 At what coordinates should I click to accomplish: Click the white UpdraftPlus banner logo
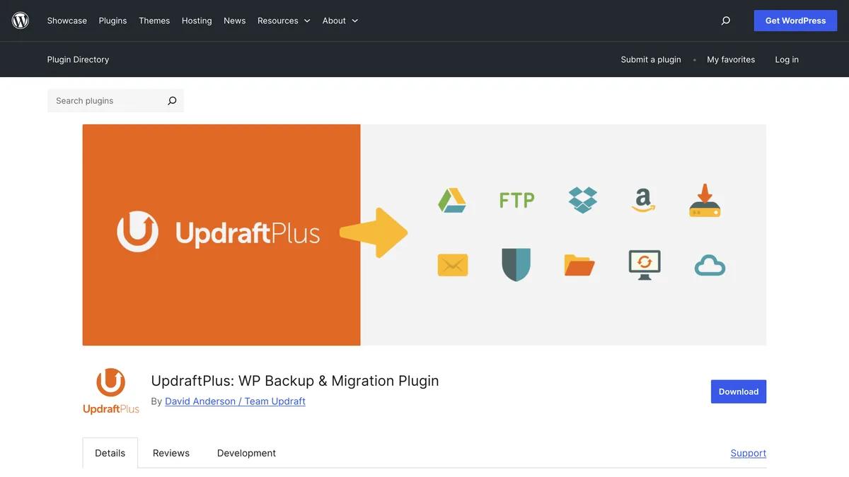218,232
